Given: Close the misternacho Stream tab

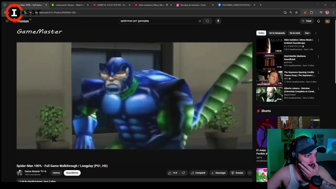Looking at the screenshot, I should pyautogui.click(x=88, y=5).
